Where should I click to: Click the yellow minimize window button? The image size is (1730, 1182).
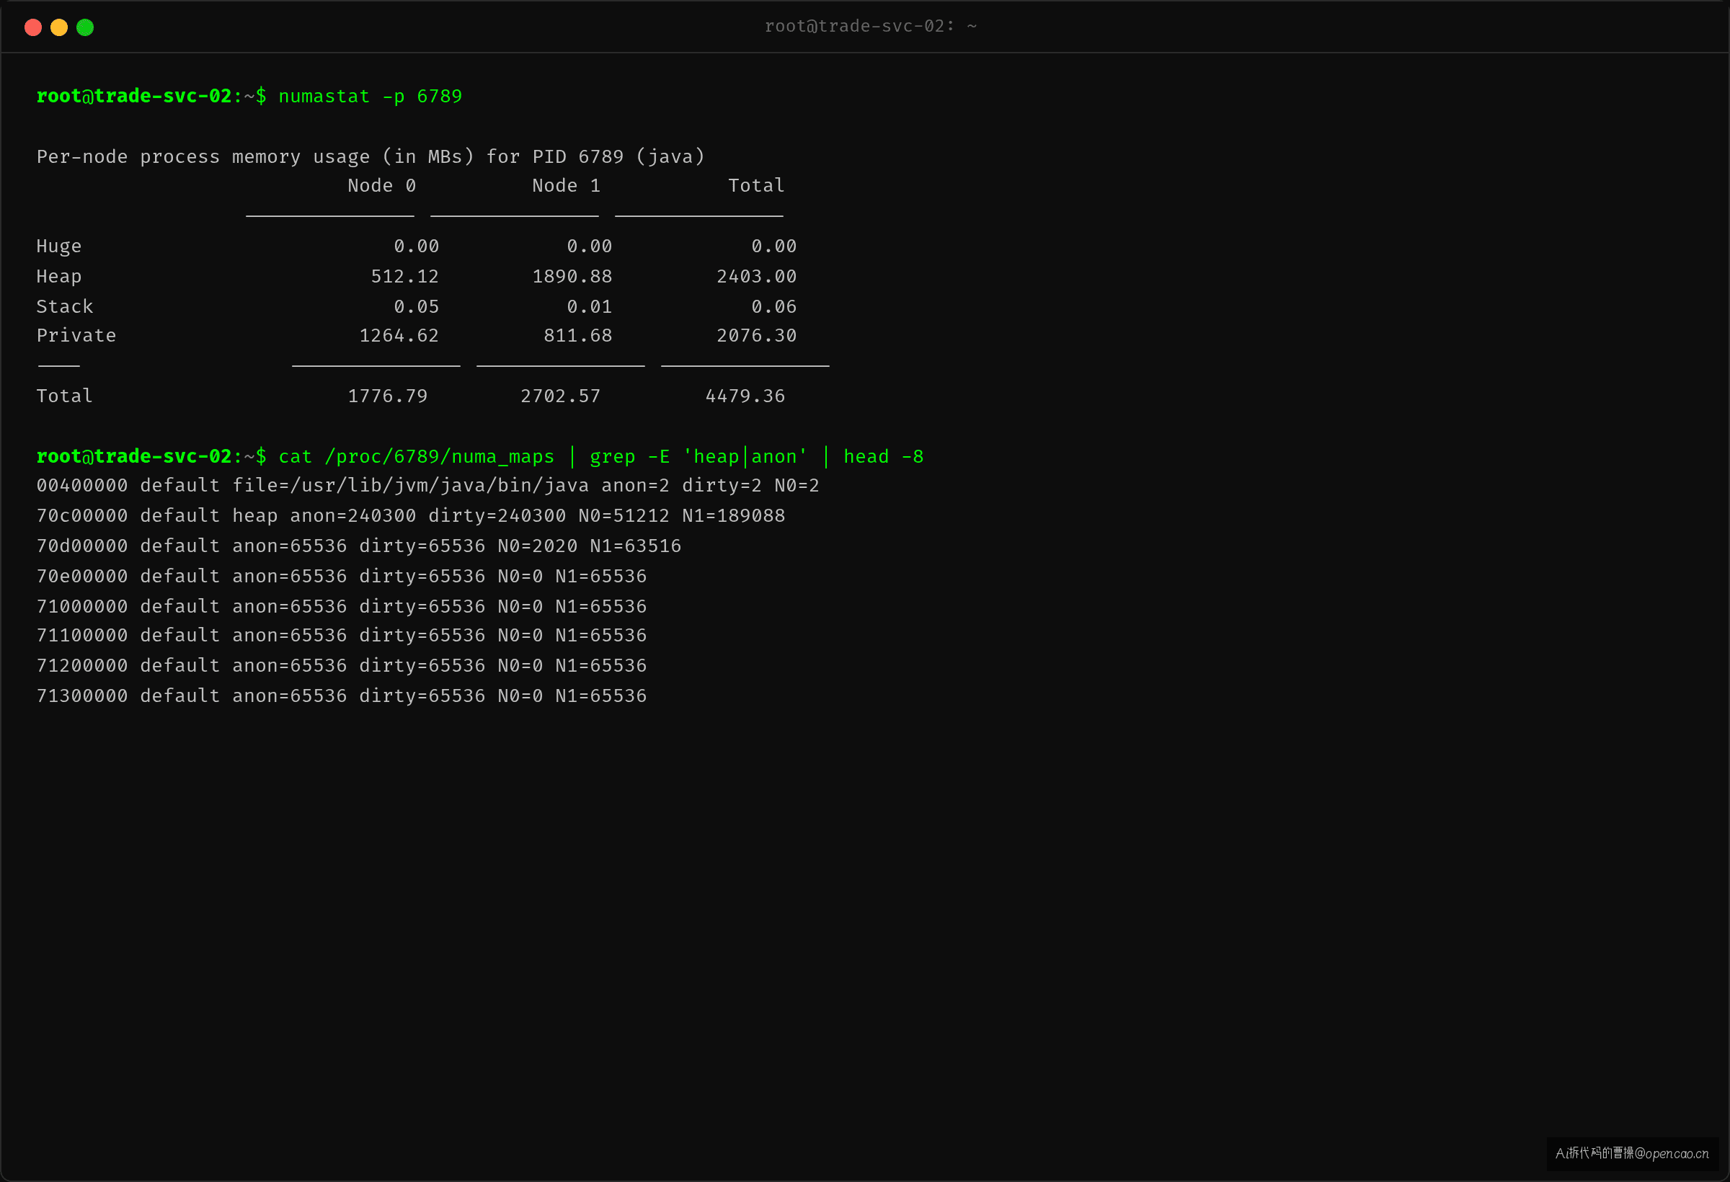point(59,27)
